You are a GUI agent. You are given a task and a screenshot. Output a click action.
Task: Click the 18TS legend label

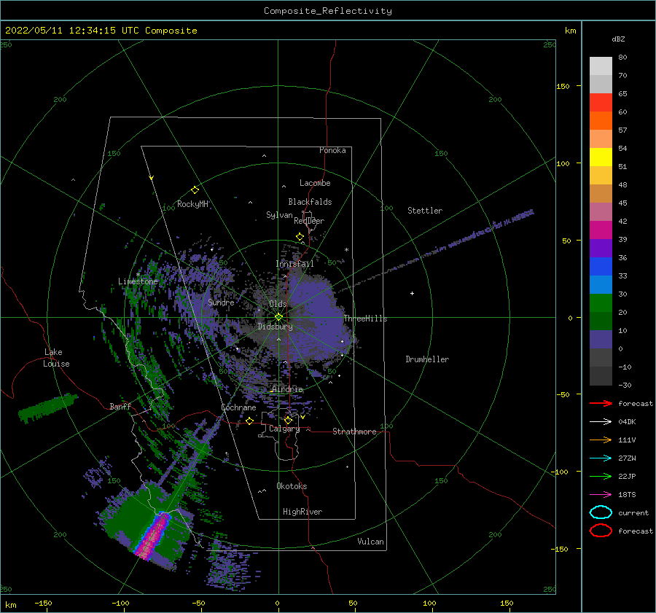627,495
